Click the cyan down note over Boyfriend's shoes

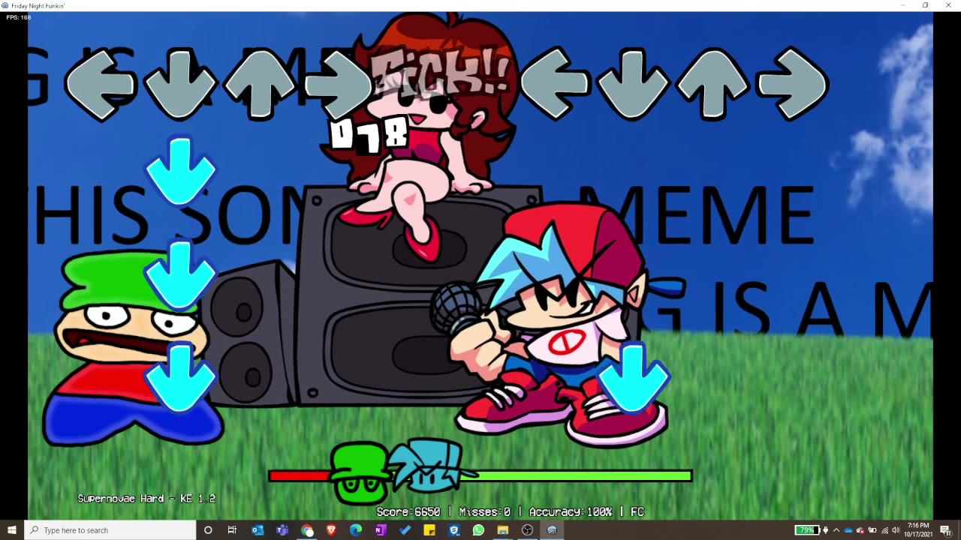pos(634,379)
